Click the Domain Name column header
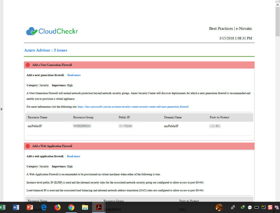The height and width of the screenshot is (213, 280). 173,117
